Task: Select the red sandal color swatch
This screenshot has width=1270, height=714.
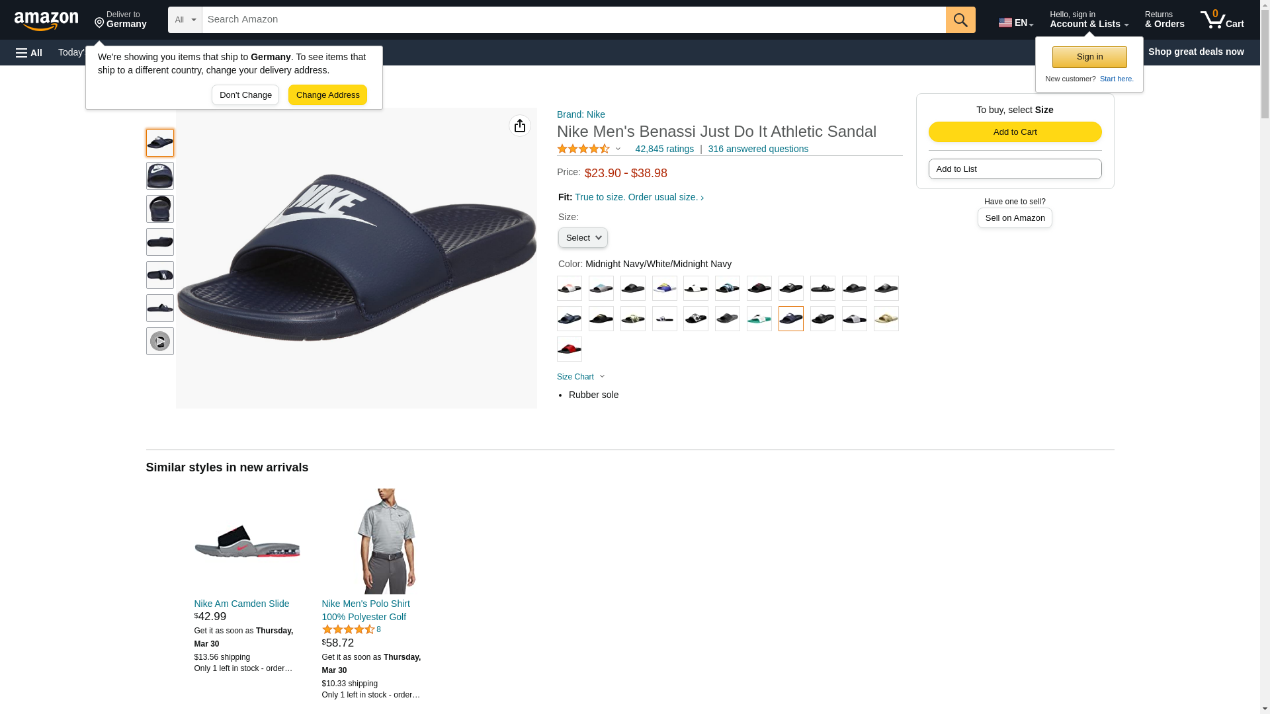Action: [570, 349]
